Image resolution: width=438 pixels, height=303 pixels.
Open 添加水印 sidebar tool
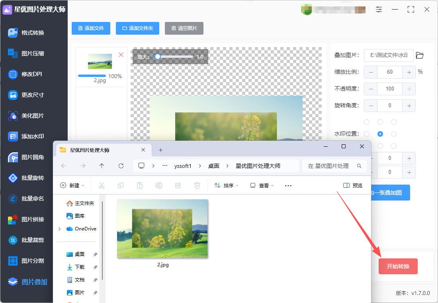point(26,136)
